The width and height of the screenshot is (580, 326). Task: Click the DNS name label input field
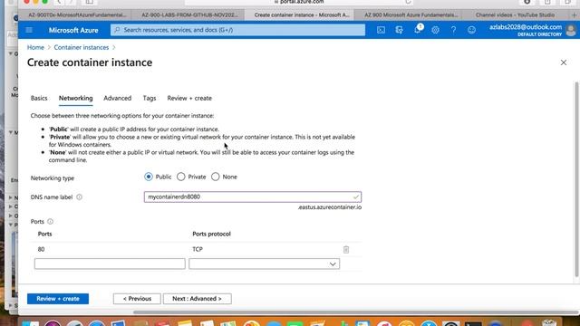pos(253,197)
